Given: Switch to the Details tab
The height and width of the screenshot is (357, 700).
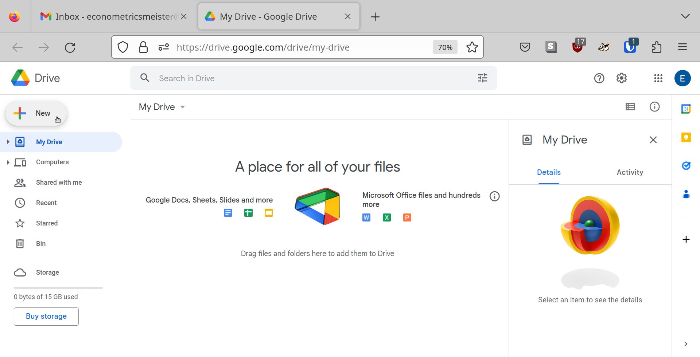Looking at the screenshot, I should [549, 172].
